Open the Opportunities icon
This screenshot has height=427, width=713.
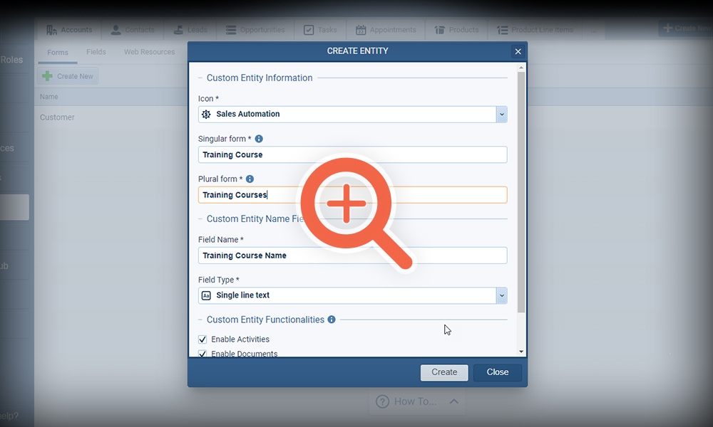tap(230, 29)
